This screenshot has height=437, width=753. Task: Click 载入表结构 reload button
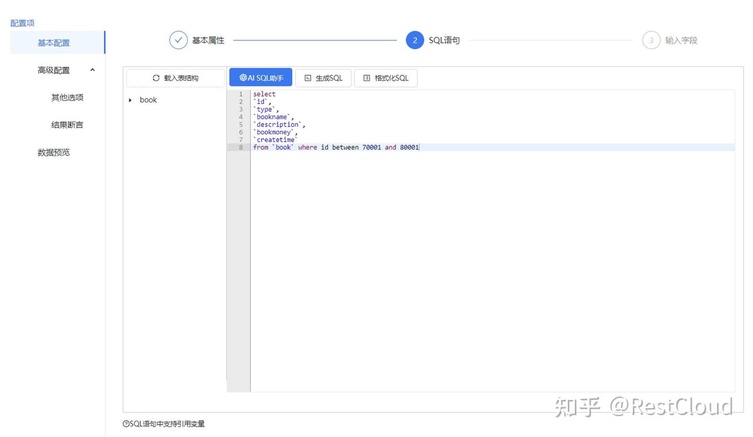(176, 78)
